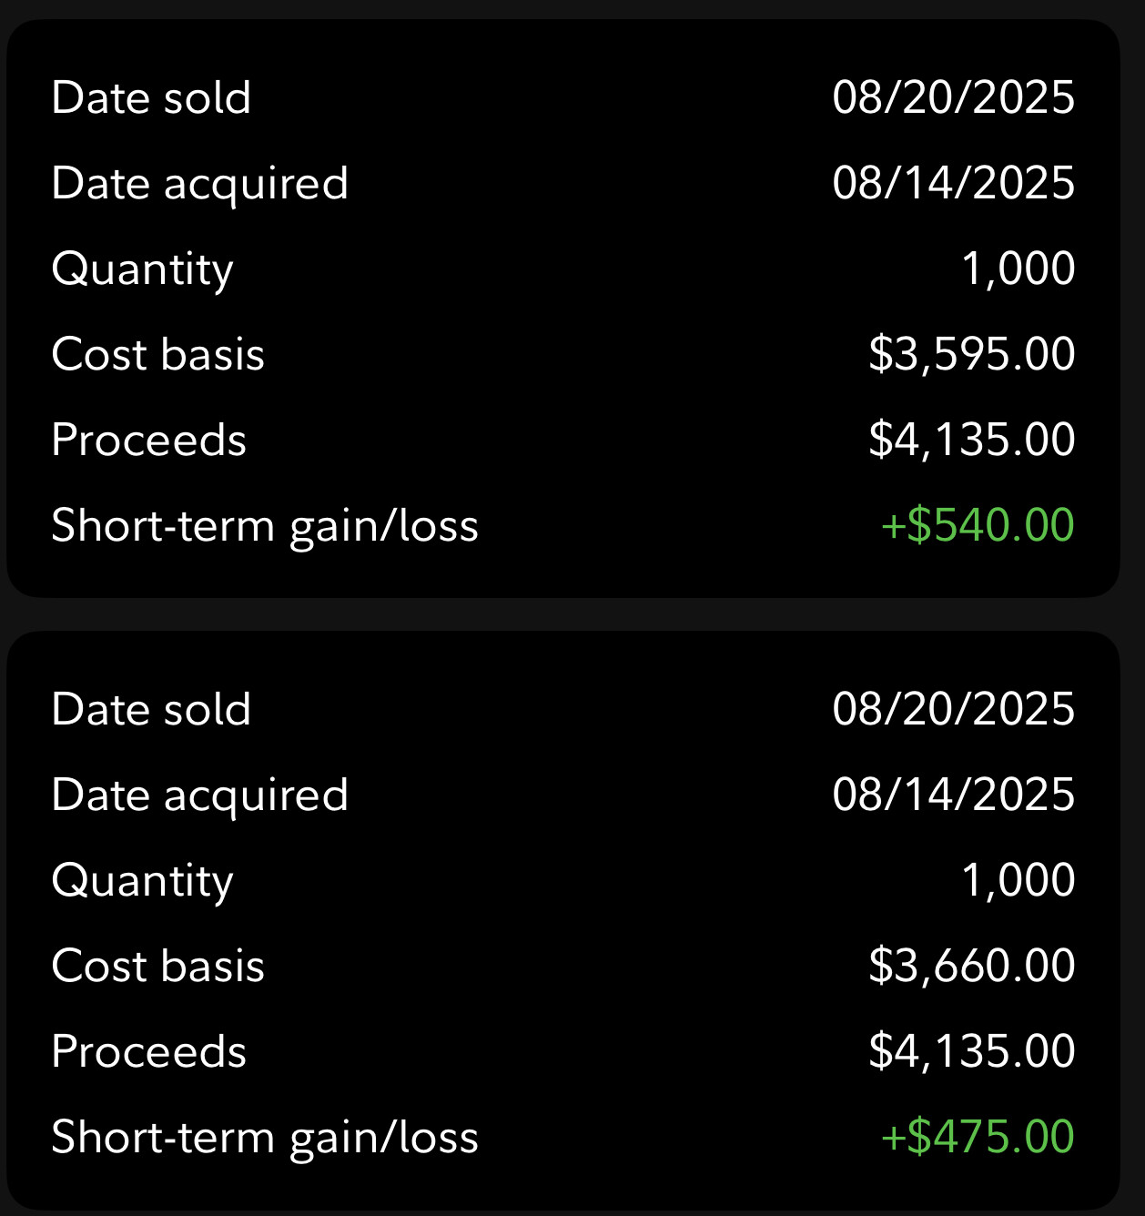Click "Cost basis" label in top card

click(158, 354)
